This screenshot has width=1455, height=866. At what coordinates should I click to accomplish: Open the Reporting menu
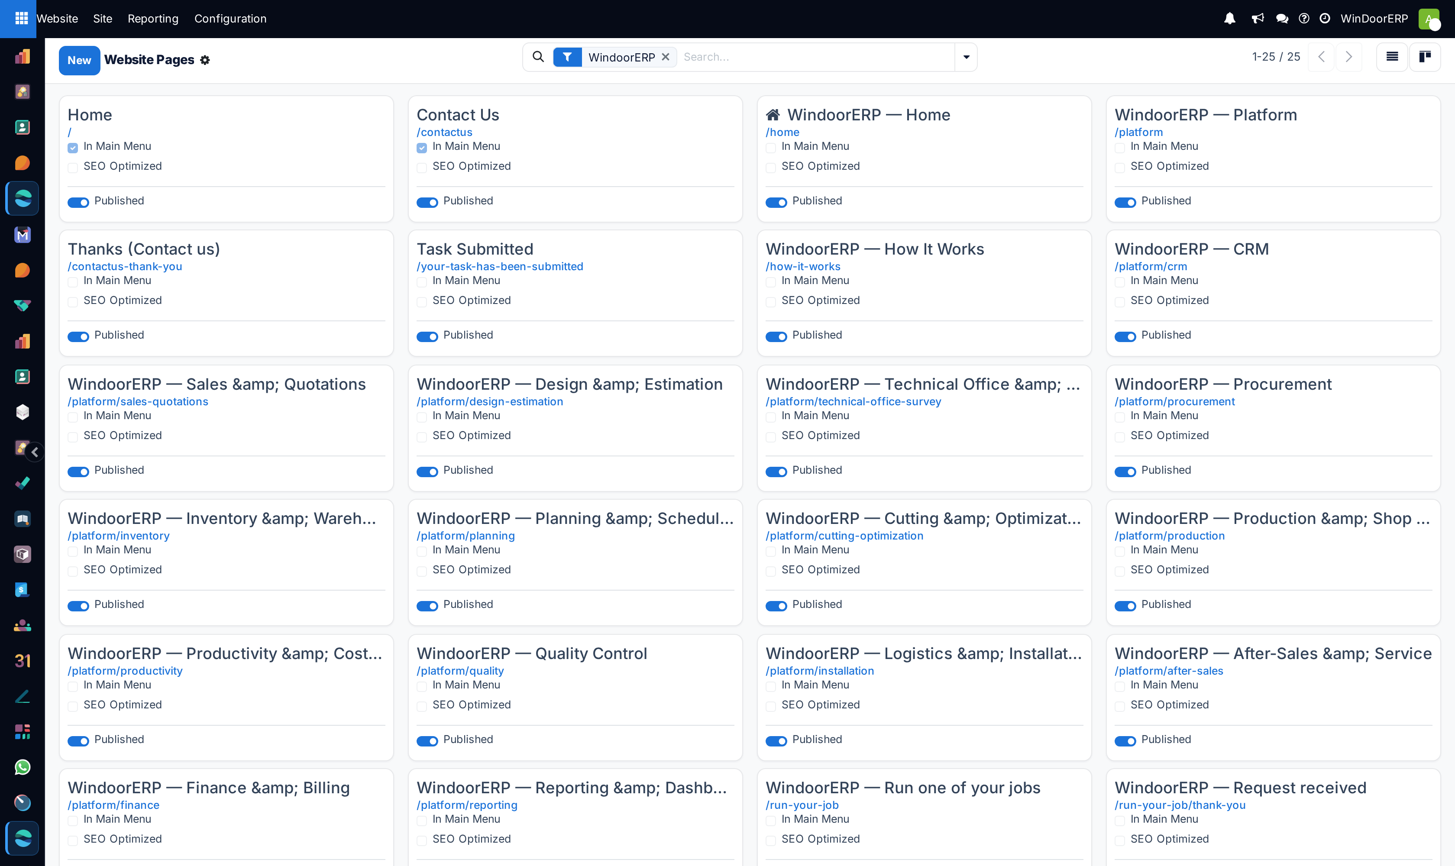coord(153,19)
